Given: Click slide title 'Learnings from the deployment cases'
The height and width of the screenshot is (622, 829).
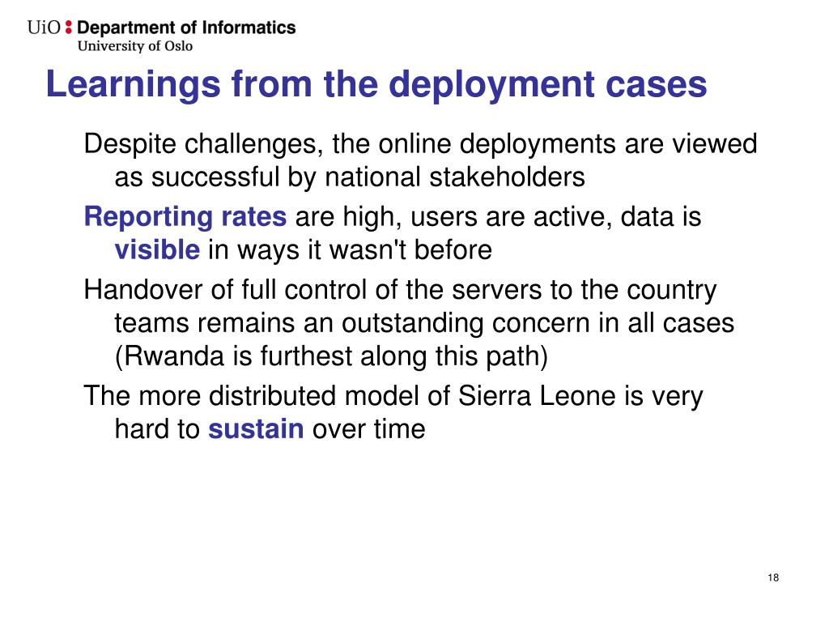Looking at the screenshot, I should tap(376, 84).
